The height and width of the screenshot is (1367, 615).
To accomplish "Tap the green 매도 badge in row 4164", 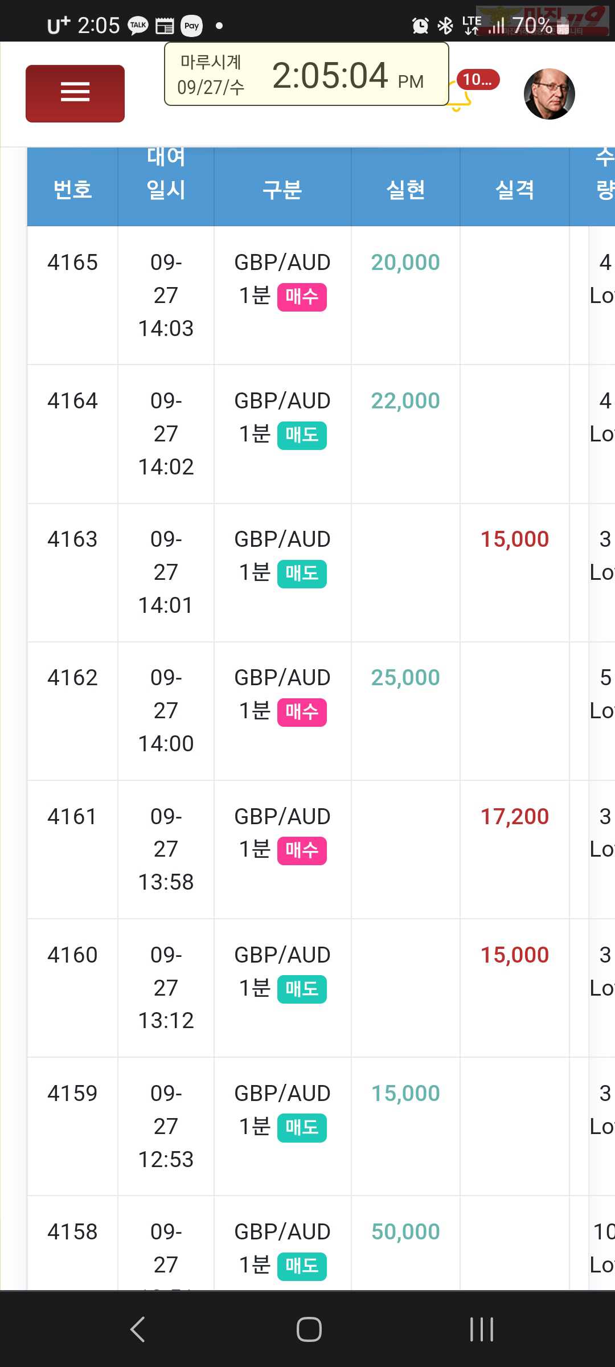I will 302,435.
